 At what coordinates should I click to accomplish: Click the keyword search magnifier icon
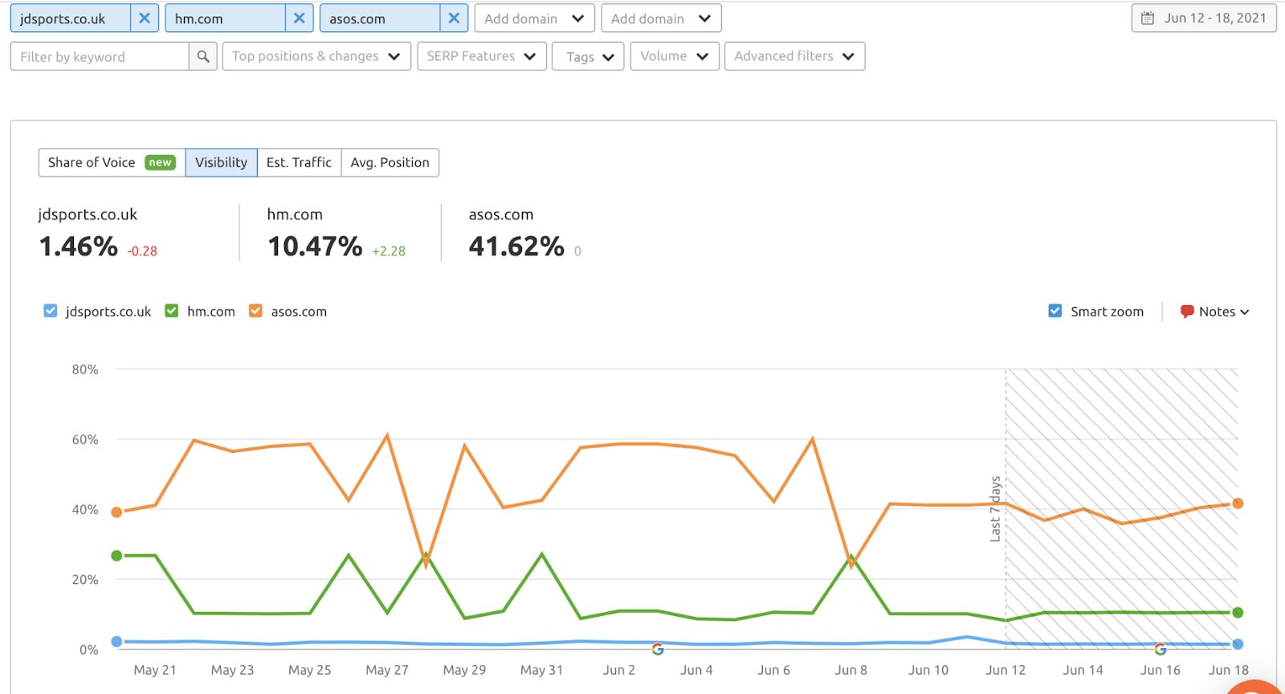tap(203, 56)
